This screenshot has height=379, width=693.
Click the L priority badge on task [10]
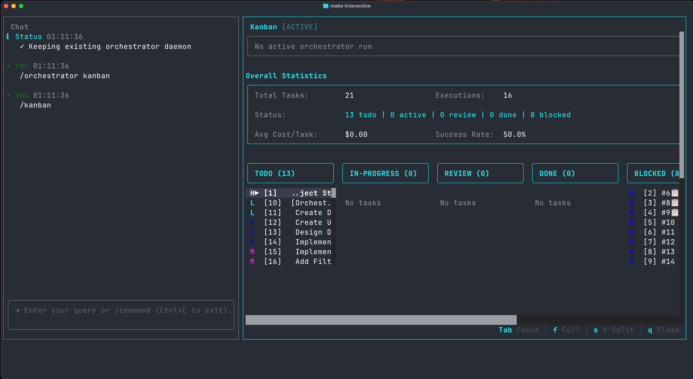coord(252,203)
